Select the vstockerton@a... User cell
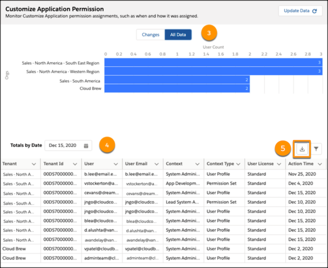328x268 pixels. click(x=102, y=183)
